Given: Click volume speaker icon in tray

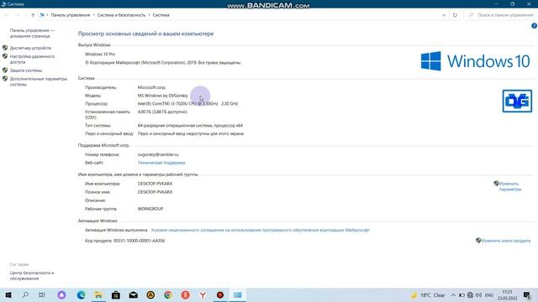Looking at the screenshot, I should click(x=478, y=294).
